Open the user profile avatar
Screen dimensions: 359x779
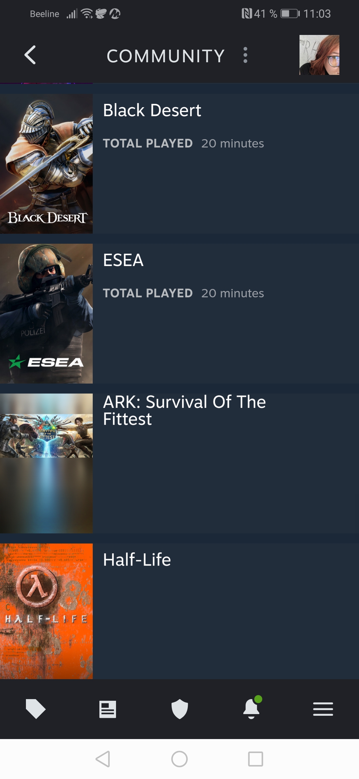(x=319, y=55)
